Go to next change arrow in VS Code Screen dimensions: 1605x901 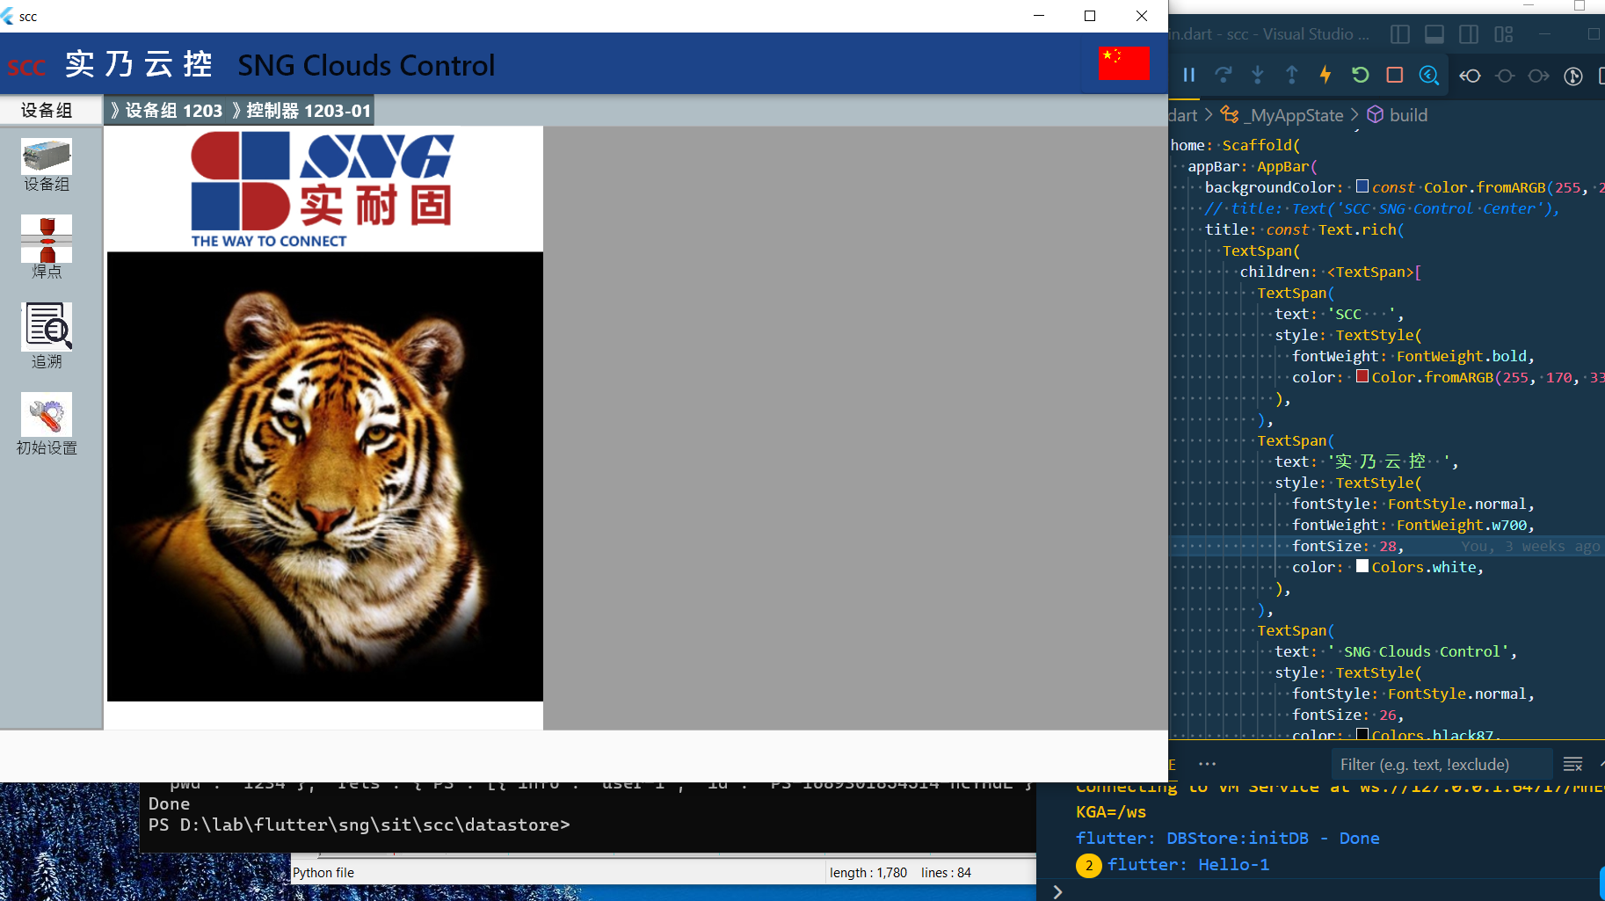coord(1539,76)
